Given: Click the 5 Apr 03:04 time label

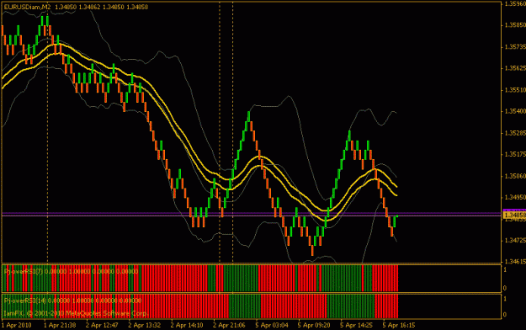Looking at the screenshot, I should [272, 325].
